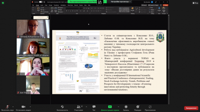Expand arrow next to Участники

[86, 107]
